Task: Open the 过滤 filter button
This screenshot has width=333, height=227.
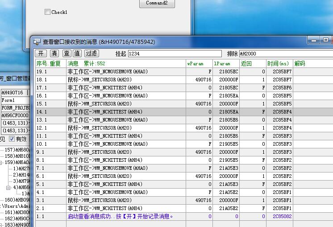Action: point(92,53)
